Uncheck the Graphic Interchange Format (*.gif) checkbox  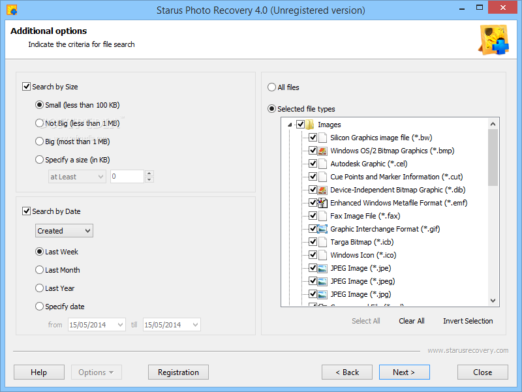pyautogui.click(x=313, y=228)
